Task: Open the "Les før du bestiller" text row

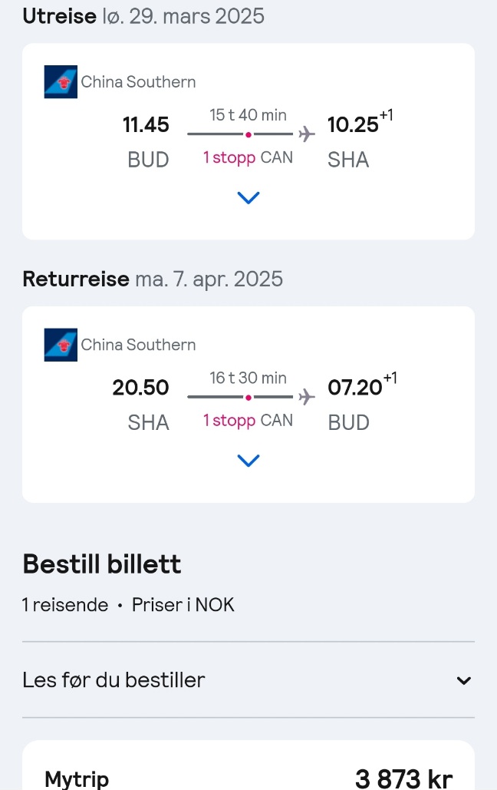Action: [248, 680]
